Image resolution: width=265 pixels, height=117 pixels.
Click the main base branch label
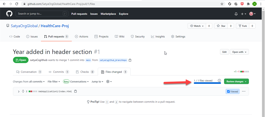tap(88, 60)
